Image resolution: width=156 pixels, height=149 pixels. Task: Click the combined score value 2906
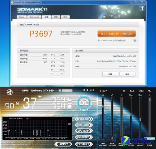[45, 62]
